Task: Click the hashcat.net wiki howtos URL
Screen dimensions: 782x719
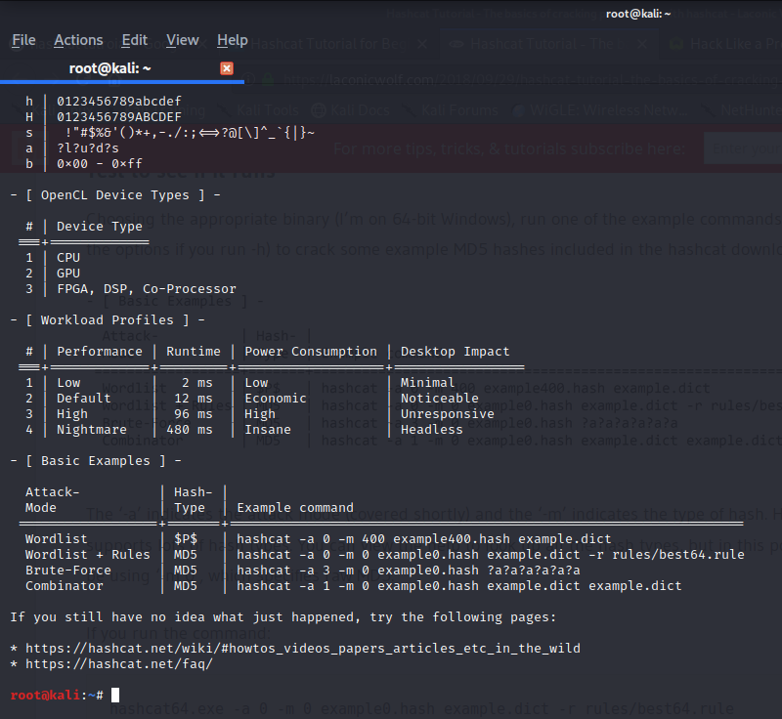Action: [x=303, y=649]
